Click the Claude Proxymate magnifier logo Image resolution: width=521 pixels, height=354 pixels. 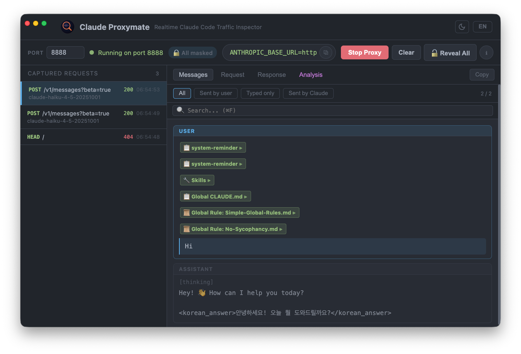[x=67, y=27]
